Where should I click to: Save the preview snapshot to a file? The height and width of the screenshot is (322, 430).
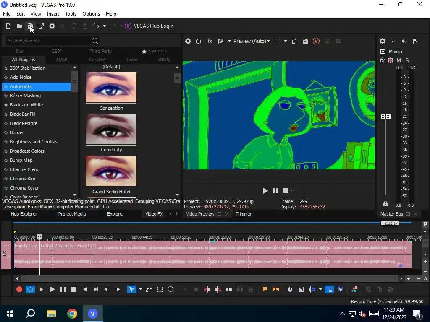pos(305,41)
